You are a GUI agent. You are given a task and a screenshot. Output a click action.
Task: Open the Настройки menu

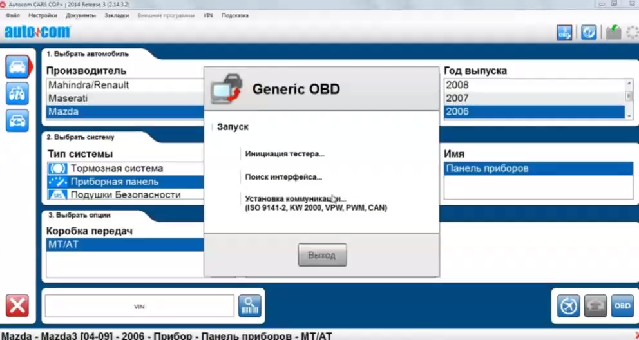(43, 15)
